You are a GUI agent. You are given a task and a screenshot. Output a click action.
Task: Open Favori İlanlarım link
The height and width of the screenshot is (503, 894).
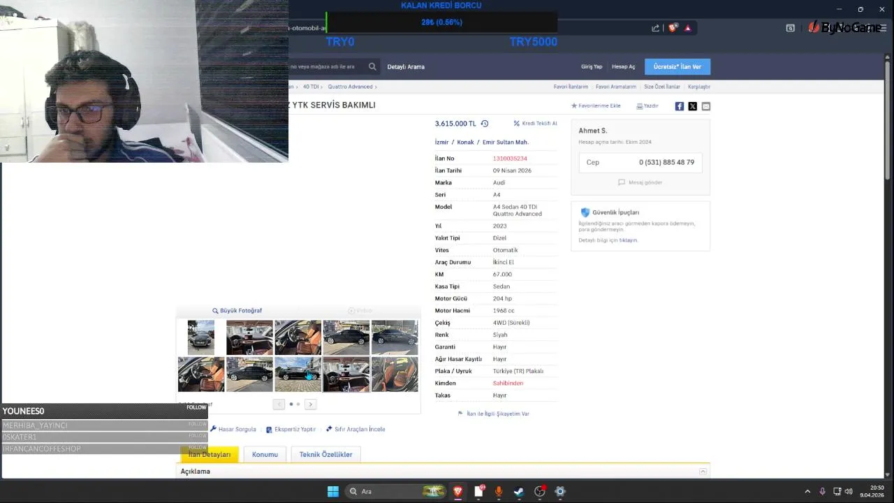[x=571, y=87]
